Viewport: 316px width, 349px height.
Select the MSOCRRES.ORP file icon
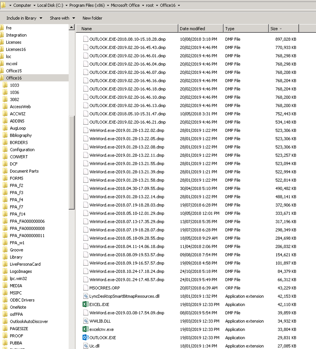pyautogui.click(x=86, y=288)
